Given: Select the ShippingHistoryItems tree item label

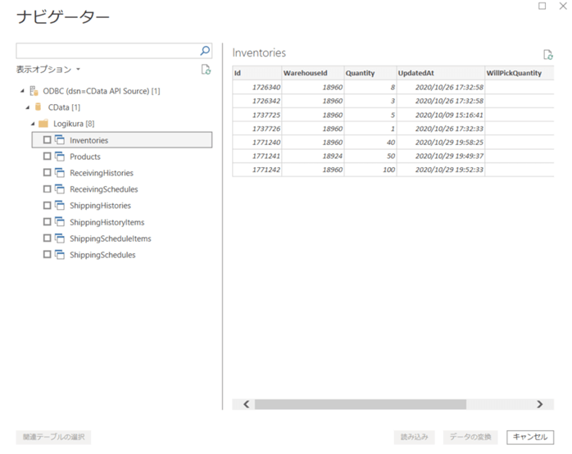Looking at the screenshot, I should (107, 222).
